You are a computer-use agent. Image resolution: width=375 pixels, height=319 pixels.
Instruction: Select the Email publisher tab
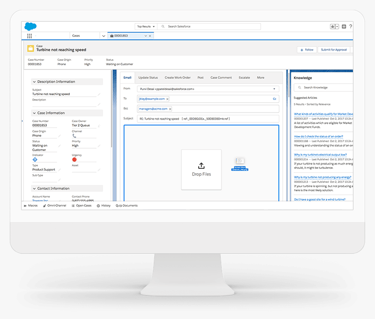[127, 77]
